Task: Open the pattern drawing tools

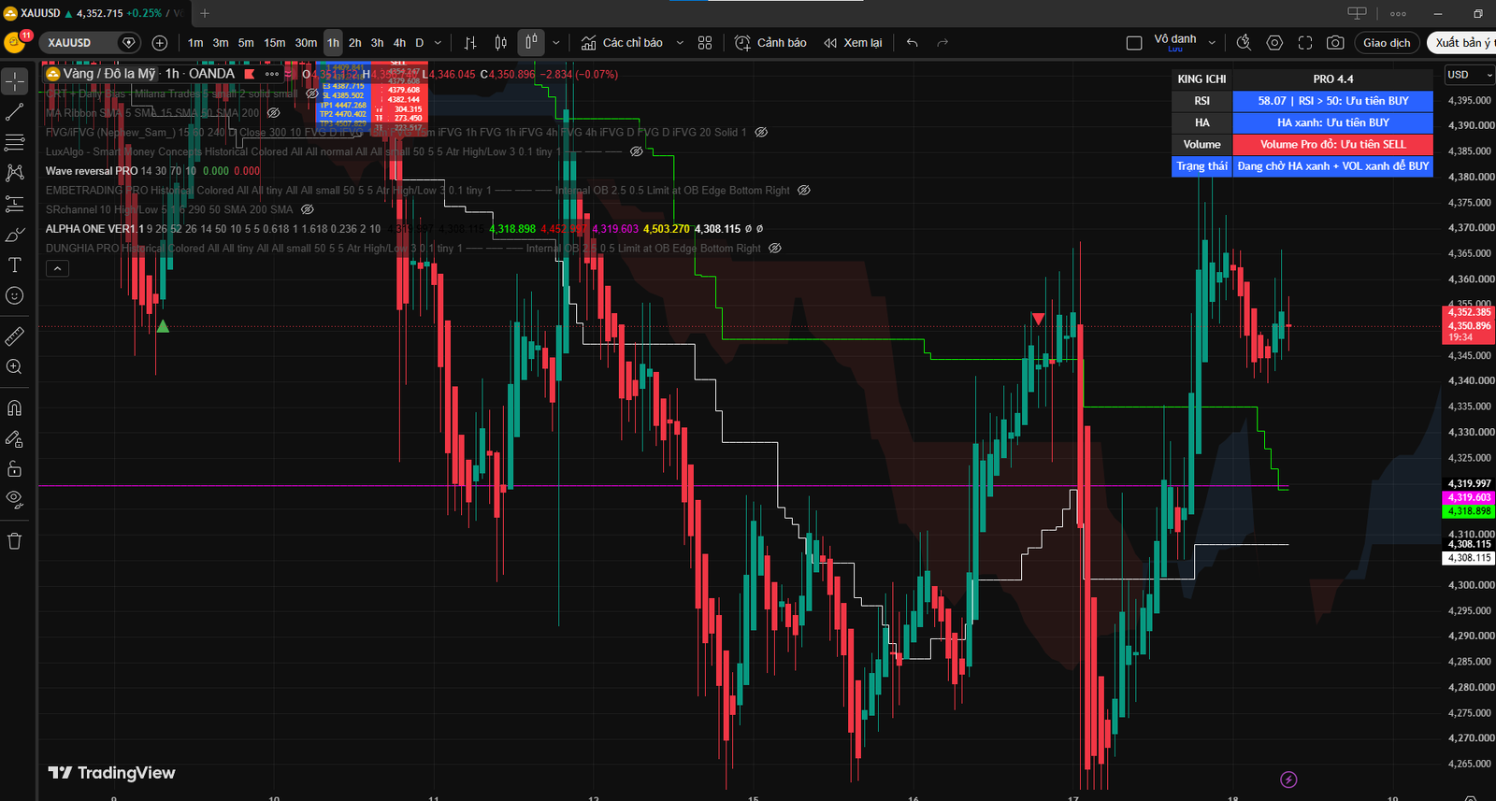Action: pos(15,173)
